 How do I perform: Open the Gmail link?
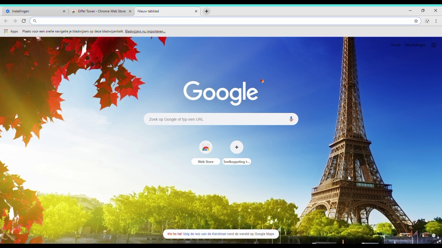point(396,45)
